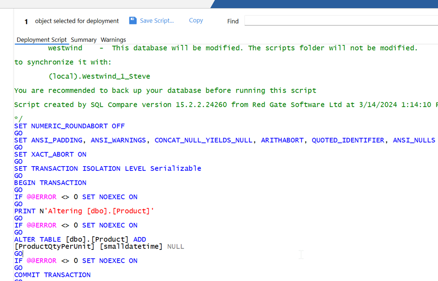This screenshot has width=438, height=281.
Task: Click on the COMMIT TRANSACTION statement
Action: point(52,275)
